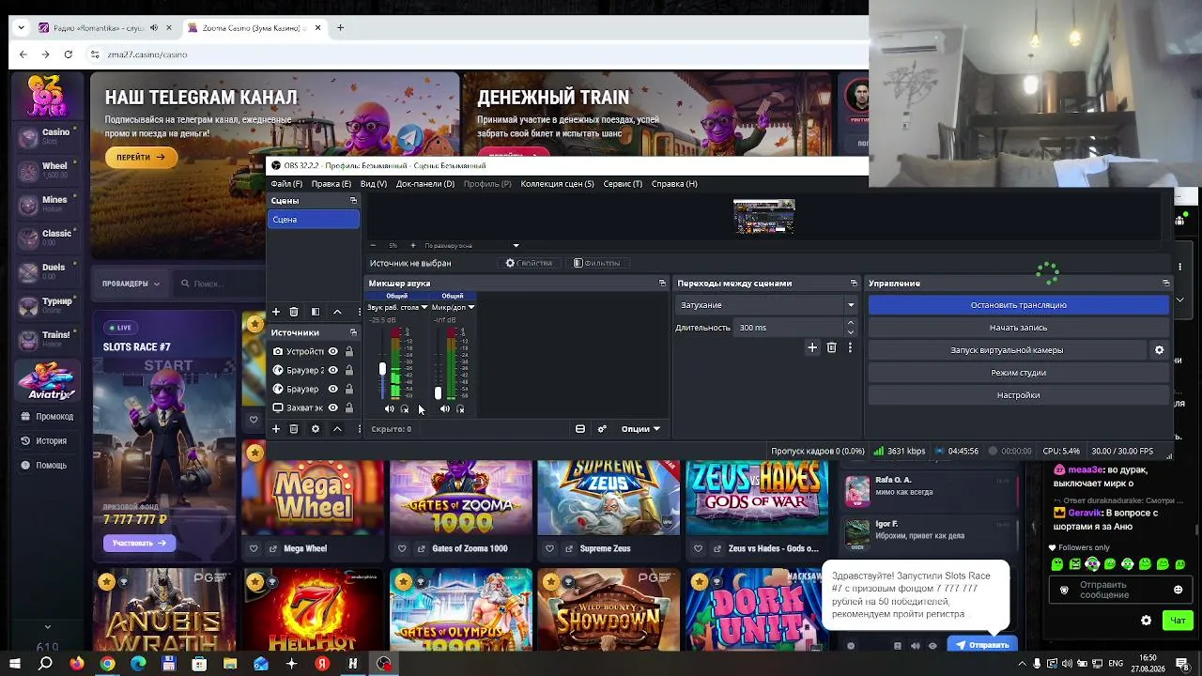1202x676 pixels.
Task: Toggle lock on Устройство source
Action: (x=349, y=352)
